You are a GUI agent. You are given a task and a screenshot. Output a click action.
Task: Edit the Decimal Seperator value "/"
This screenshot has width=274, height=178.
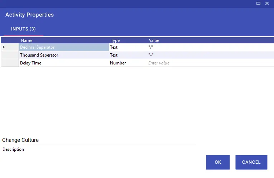click(211, 47)
